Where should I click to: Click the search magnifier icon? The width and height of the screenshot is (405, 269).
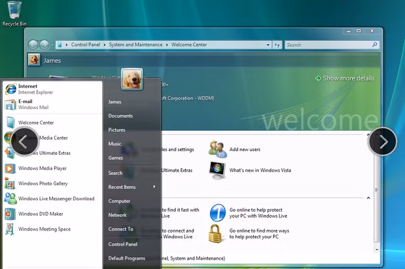(375, 45)
